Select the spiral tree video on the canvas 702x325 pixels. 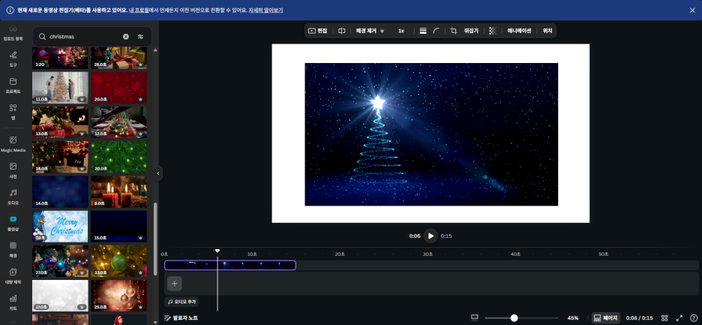431,134
